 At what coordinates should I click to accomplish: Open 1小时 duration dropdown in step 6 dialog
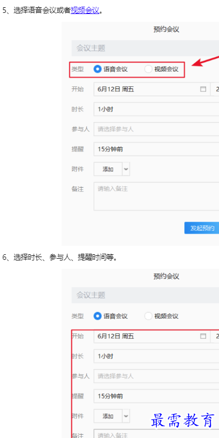[x=156, y=356]
